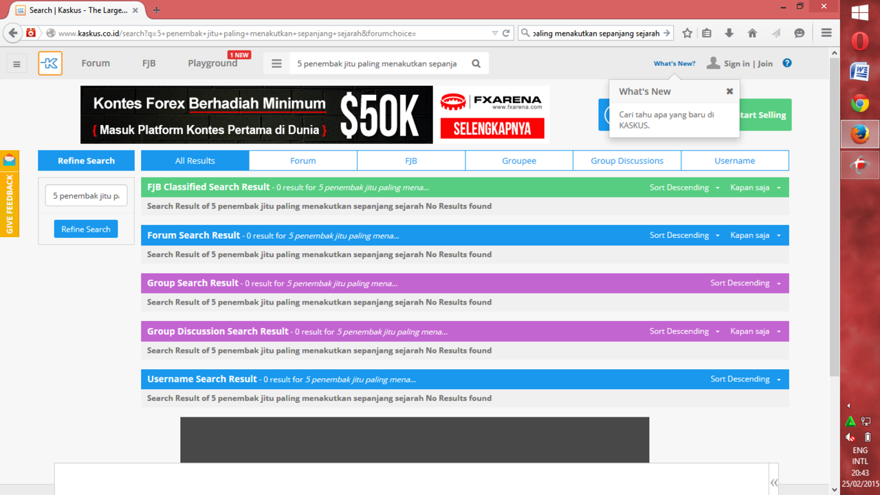Click the battery tray icon
This screenshot has height=495, width=880.
pos(868,437)
